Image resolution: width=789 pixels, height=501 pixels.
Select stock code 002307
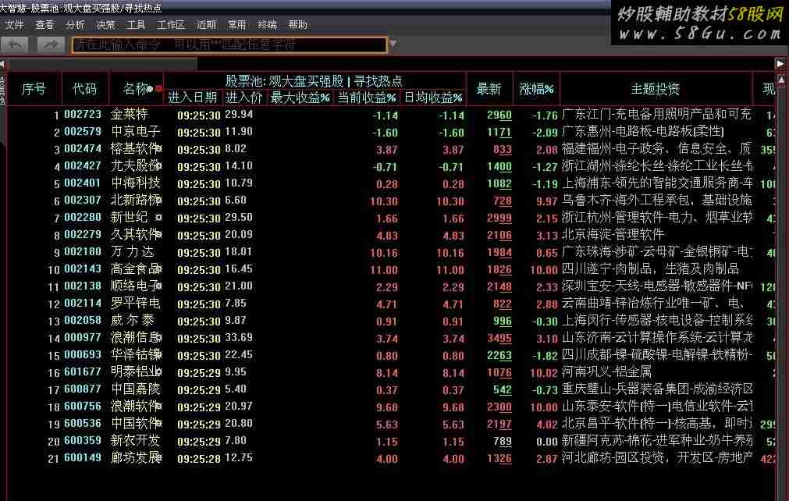click(x=83, y=201)
